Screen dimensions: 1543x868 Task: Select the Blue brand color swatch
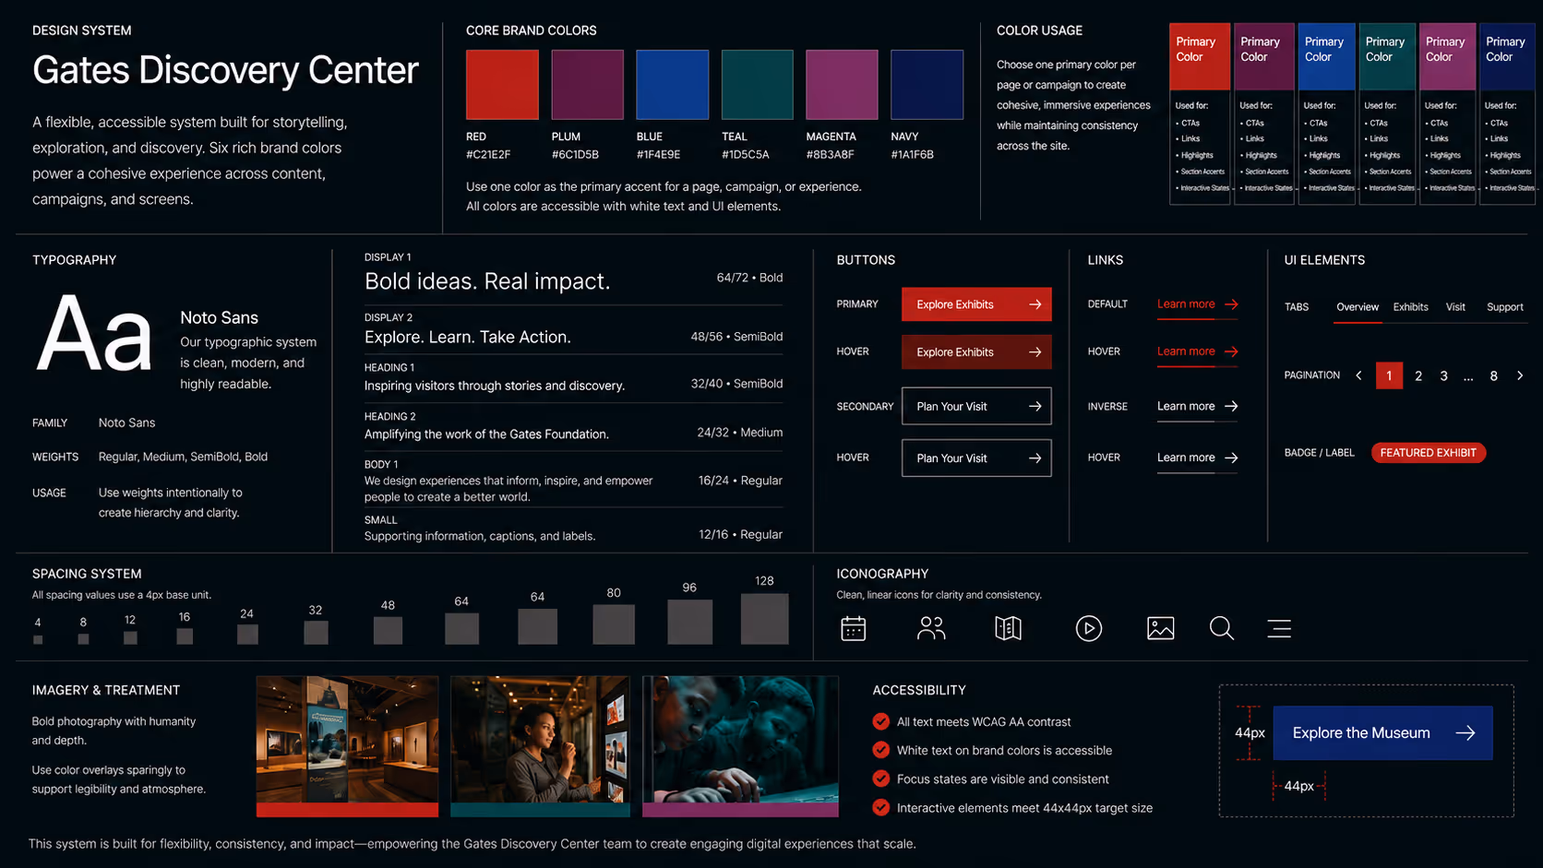point(673,85)
